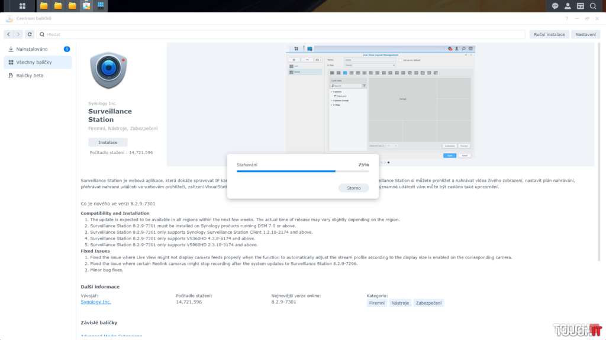
Task: Click the desktop search magnifier icon
Action: click(x=593, y=6)
